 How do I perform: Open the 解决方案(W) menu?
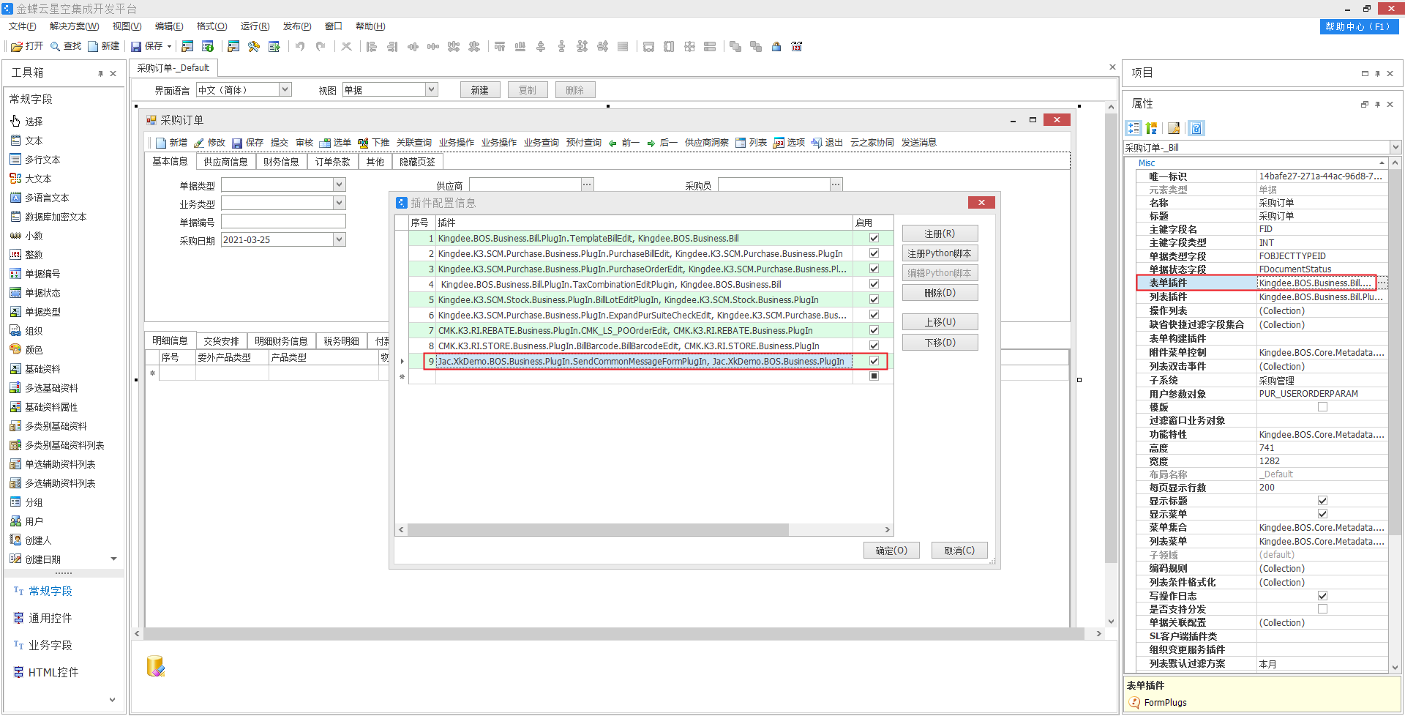[75, 26]
